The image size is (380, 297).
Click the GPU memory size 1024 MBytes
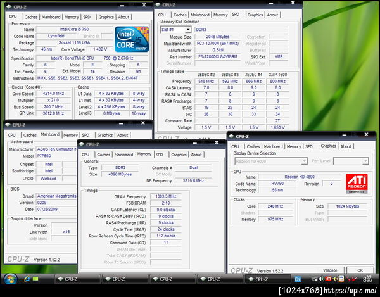(x=347, y=206)
